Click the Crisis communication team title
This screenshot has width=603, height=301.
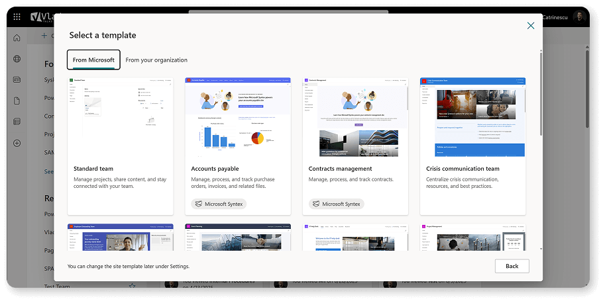pyautogui.click(x=463, y=169)
